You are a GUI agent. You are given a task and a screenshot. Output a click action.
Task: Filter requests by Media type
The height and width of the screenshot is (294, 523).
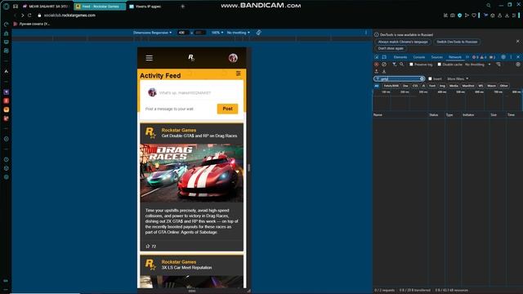pos(454,86)
